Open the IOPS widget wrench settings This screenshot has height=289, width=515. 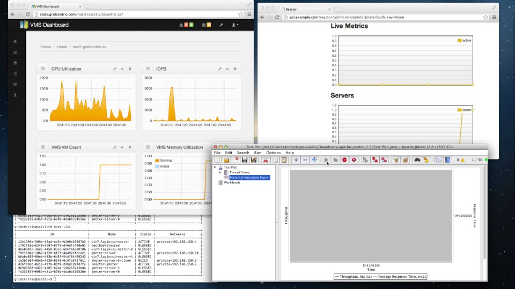[x=220, y=69]
